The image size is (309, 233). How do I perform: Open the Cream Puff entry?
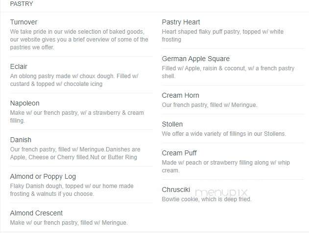(x=179, y=153)
